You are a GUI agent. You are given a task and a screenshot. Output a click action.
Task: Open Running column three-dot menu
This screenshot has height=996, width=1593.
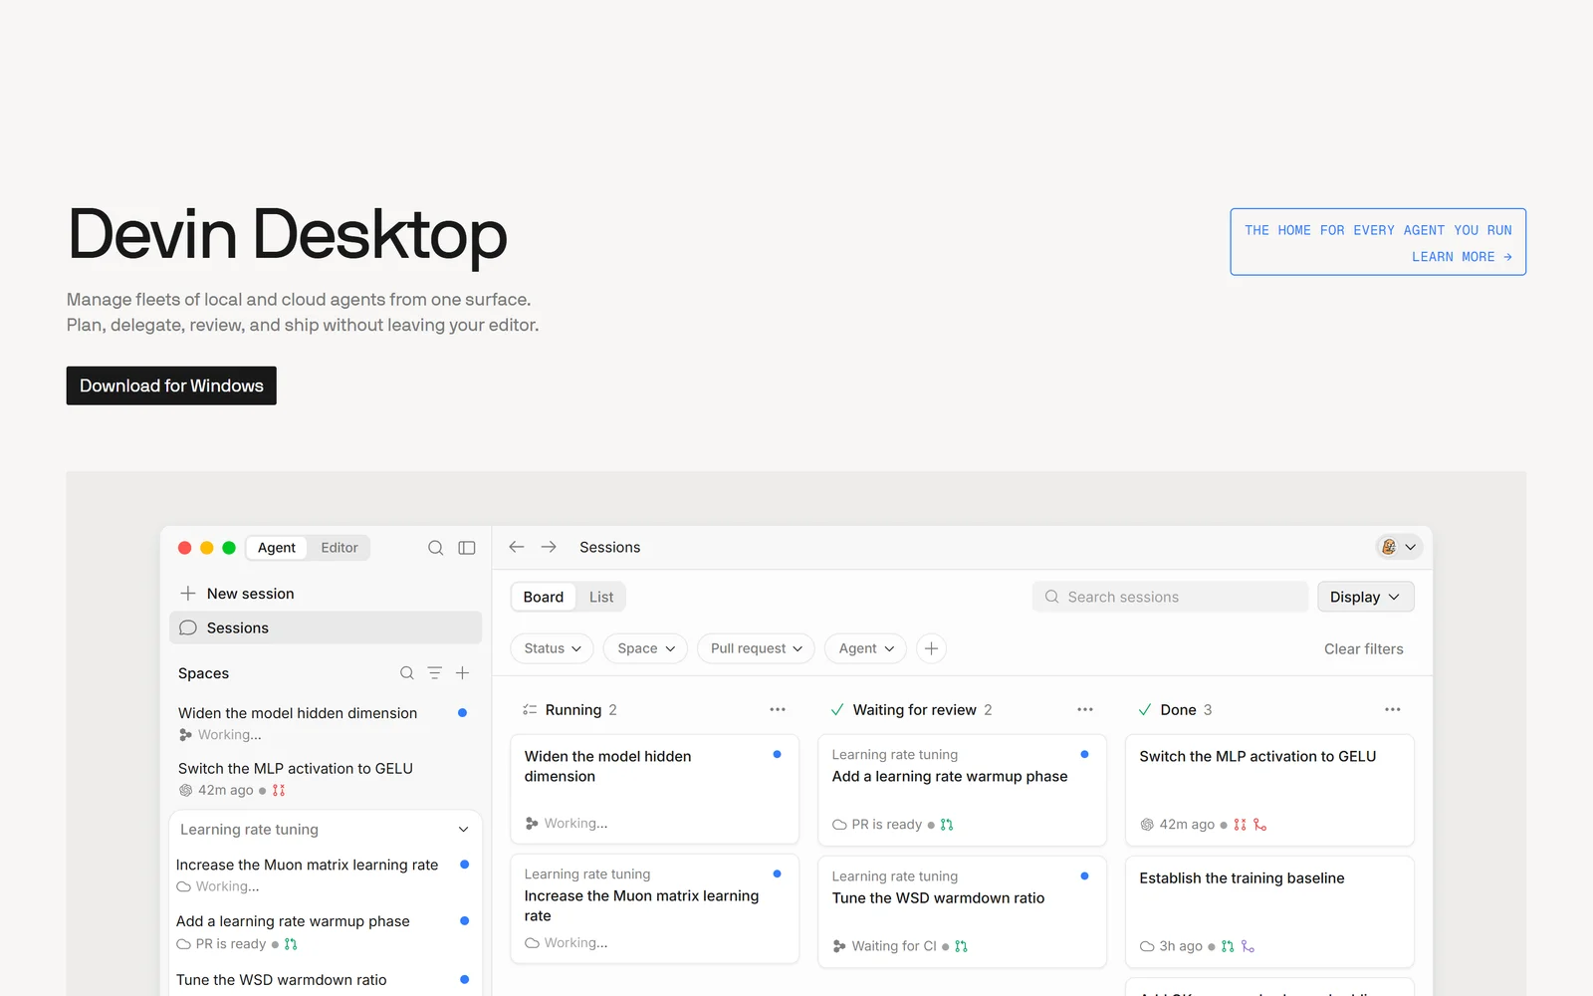tap(778, 710)
